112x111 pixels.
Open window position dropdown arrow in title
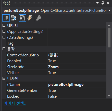pyautogui.click(x=97, y=3)
